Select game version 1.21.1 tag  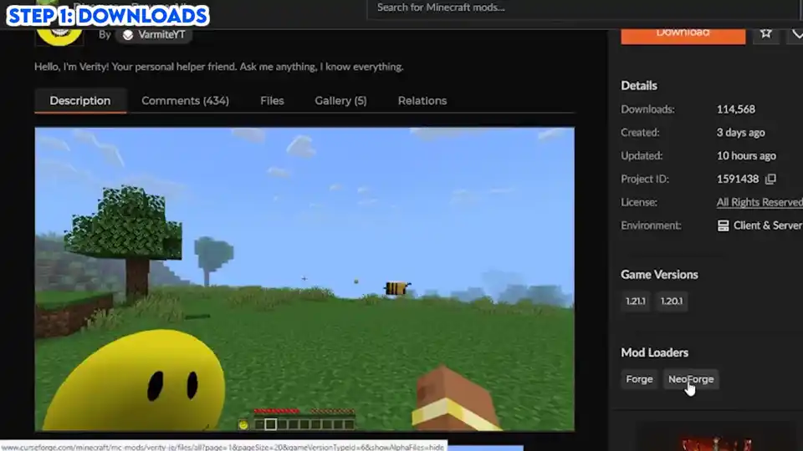click(x=636, y=302)
